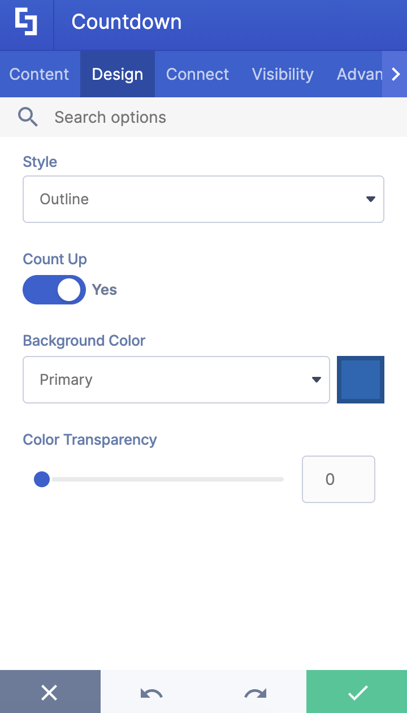Click the Color Transparency slider handle
This screenshot has height=713, width=407.
point(41,479)
